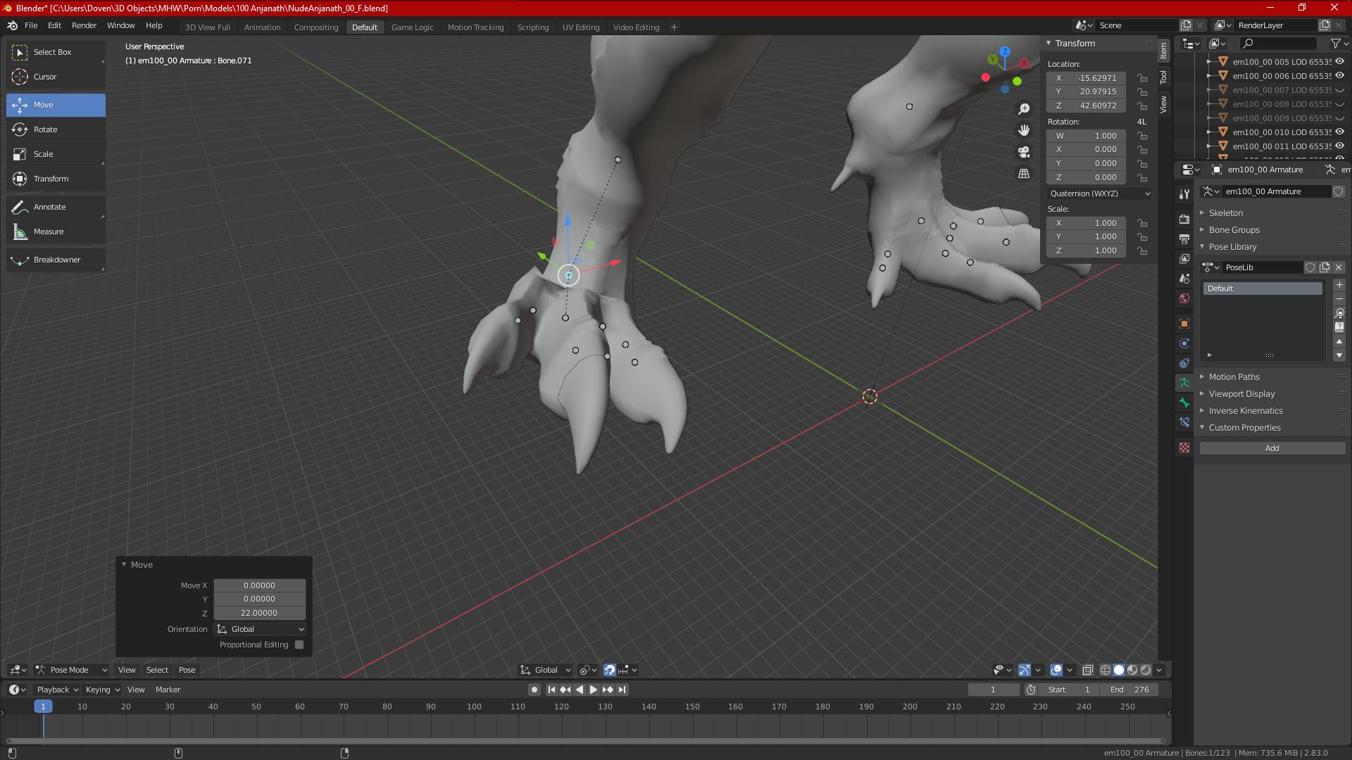Screen dimensions: 1352x760
Task: Open the Object properties tab icon
Action: click(x=1184, y=324)
